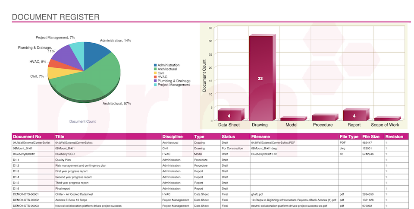The image size is (414, 209).
Task: Sort by the Discipline column header
Action: (172, 137)
